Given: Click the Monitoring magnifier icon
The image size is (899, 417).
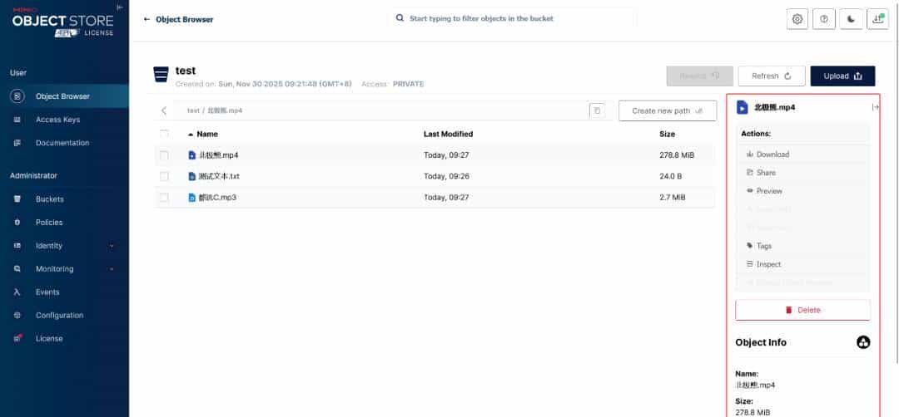Looking at the screenshot, I should coord(17,269).
